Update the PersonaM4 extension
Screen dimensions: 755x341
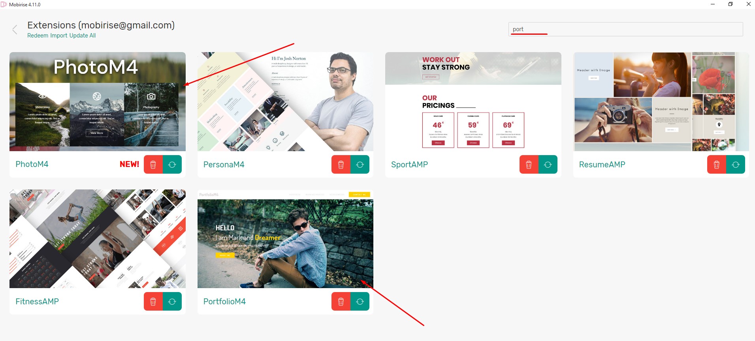(360, 165)
